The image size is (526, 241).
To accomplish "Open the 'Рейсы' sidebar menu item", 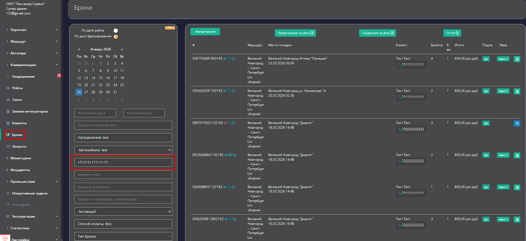I will click(x=17, y=88).
